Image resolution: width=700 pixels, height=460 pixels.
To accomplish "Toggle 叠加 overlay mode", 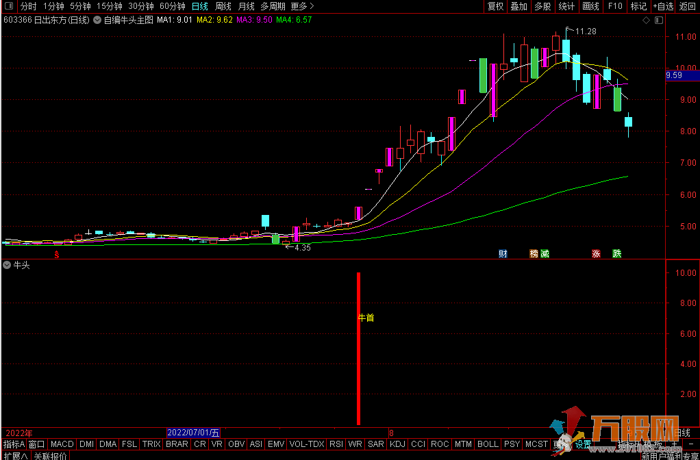I will pyautogui.click(x=518, y=6).
